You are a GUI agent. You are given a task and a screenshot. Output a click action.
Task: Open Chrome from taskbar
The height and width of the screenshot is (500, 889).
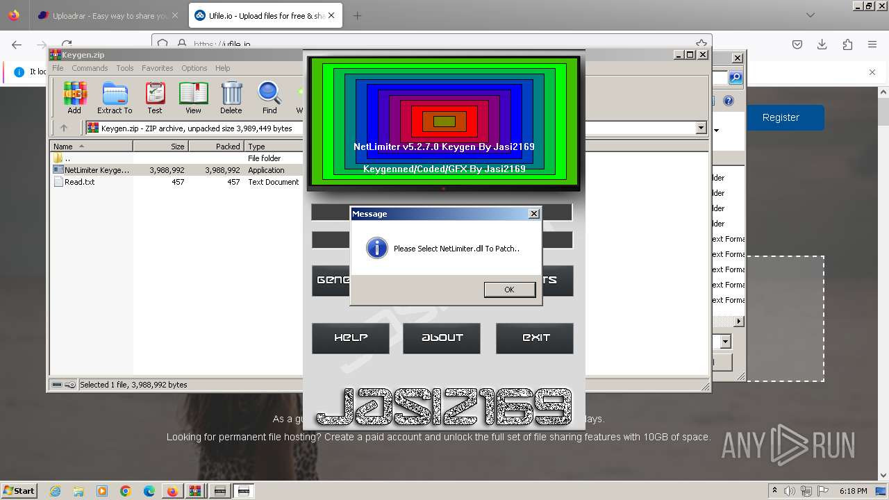coord(126,491)
